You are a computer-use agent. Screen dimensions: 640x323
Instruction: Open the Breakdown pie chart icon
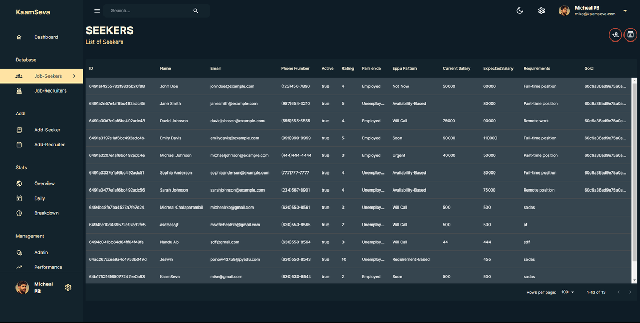tap(19, 213)
